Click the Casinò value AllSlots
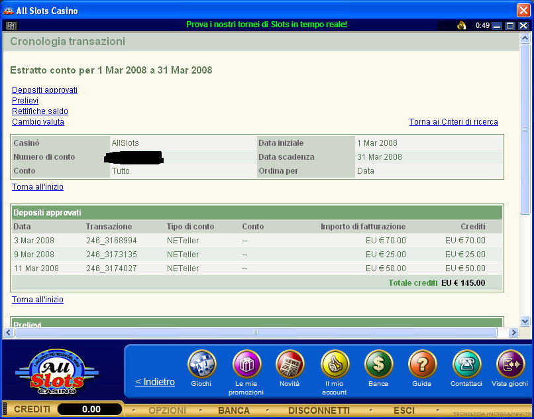 (125, 143)
